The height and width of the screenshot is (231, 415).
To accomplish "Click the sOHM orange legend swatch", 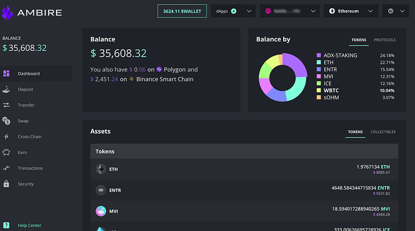I will [x=319, y=97].
